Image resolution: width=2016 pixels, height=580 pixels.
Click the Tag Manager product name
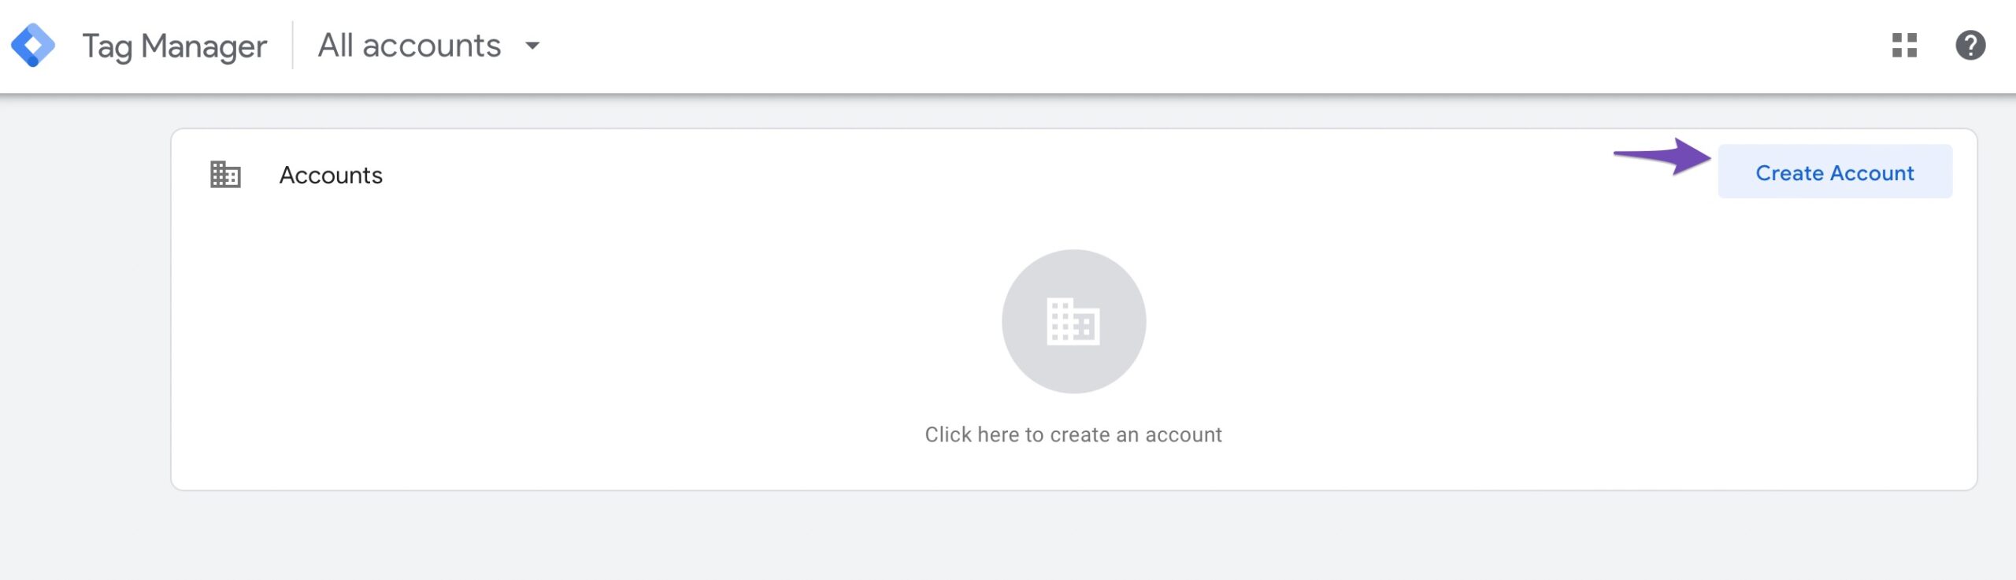click(175, 47)
